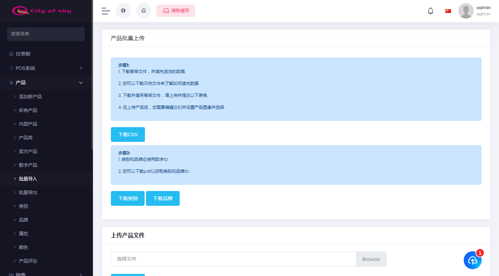The image size is (499, 276).
Task: Open the globe website icon
Action: [123, 11]
